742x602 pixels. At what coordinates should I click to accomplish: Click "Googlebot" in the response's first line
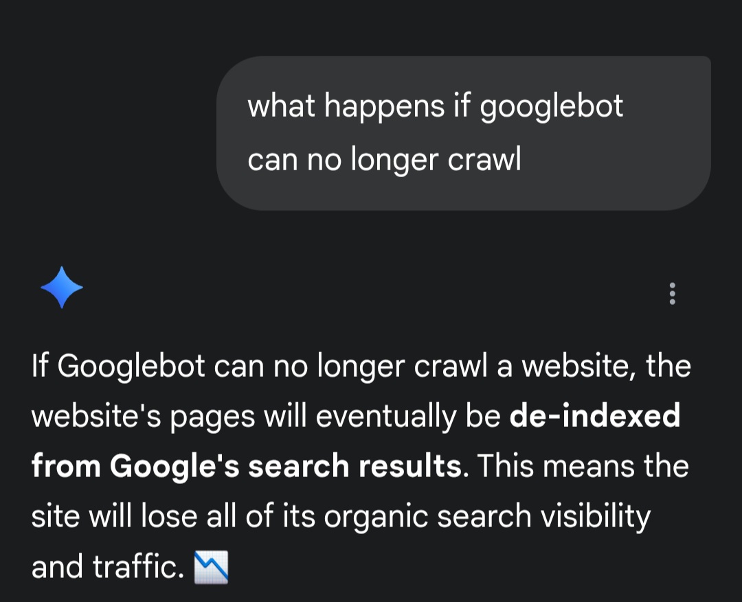[x=131, y=367]
